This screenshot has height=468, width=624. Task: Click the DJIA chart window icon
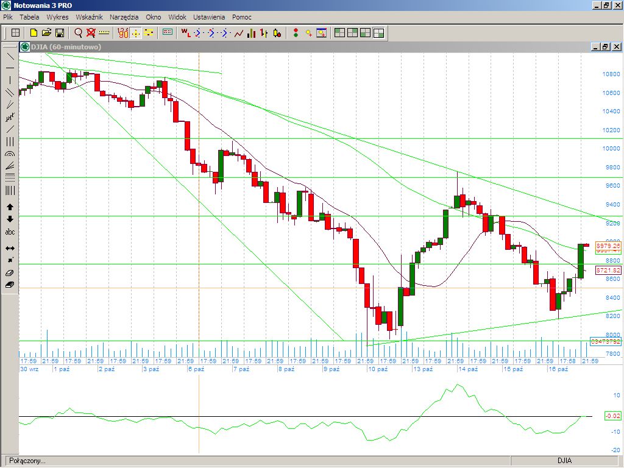[25, 47]
